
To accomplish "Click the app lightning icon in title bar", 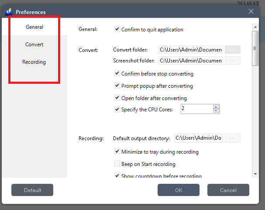I will click(9, 12).
